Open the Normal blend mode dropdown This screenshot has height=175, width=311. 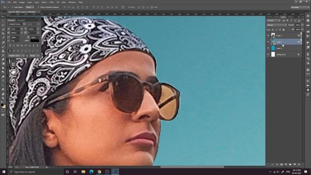pyautogui.click(x=276, y=25)
